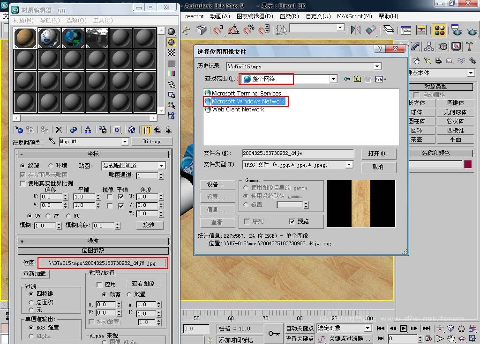Click Play Animation button
This screenshot has height=344, width=480.
404,329
